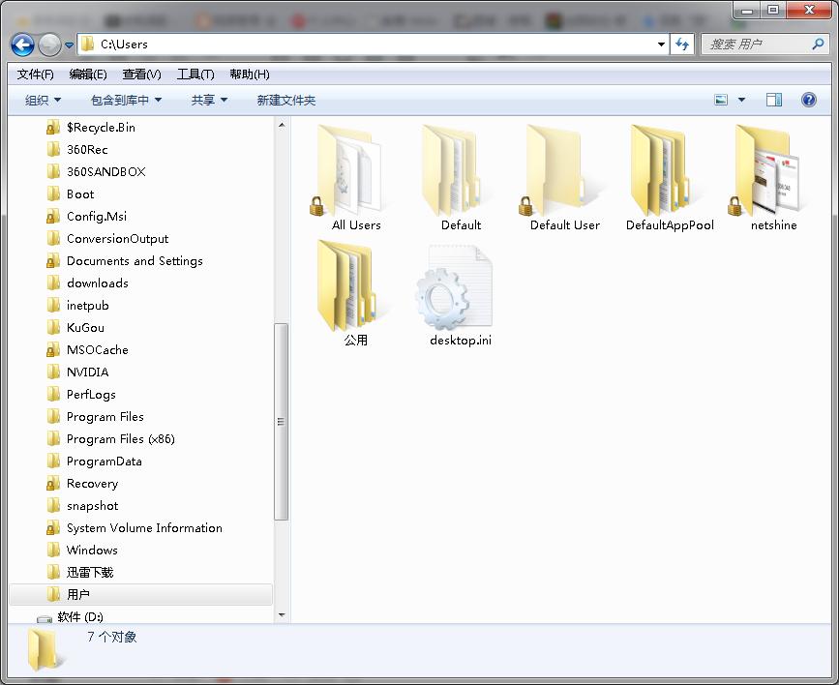Select Program Files in the tree

pos(105,417)
